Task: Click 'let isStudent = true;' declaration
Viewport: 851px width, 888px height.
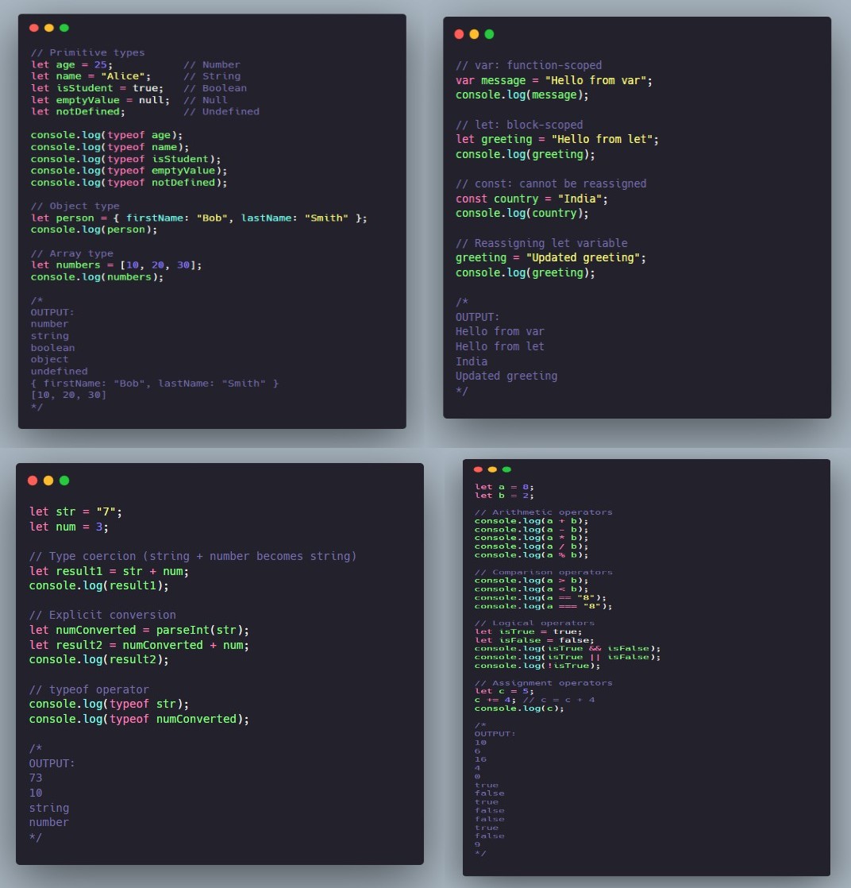Action: pos(97,88)
